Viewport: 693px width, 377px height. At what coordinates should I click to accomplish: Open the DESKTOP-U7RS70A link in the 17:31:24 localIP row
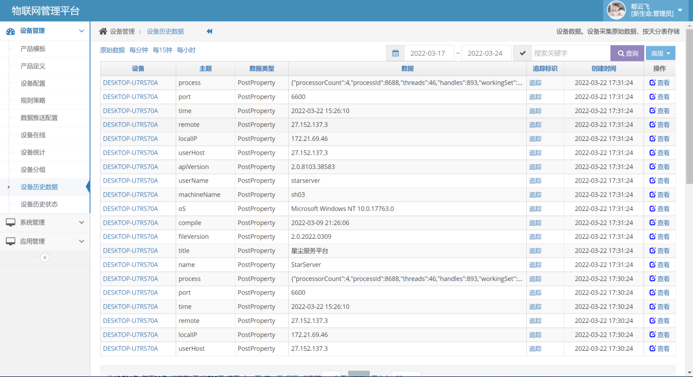tap(130, 139)
